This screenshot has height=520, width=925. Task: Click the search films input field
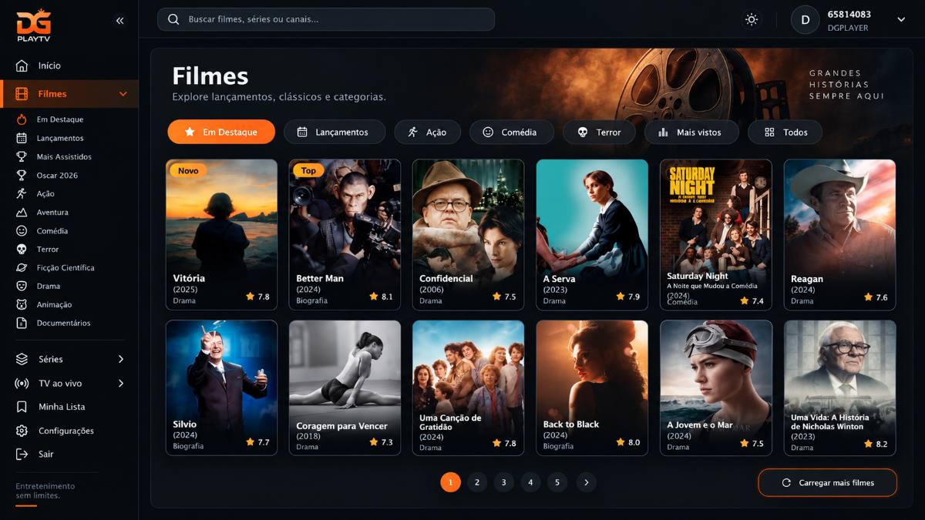point(326,19)
